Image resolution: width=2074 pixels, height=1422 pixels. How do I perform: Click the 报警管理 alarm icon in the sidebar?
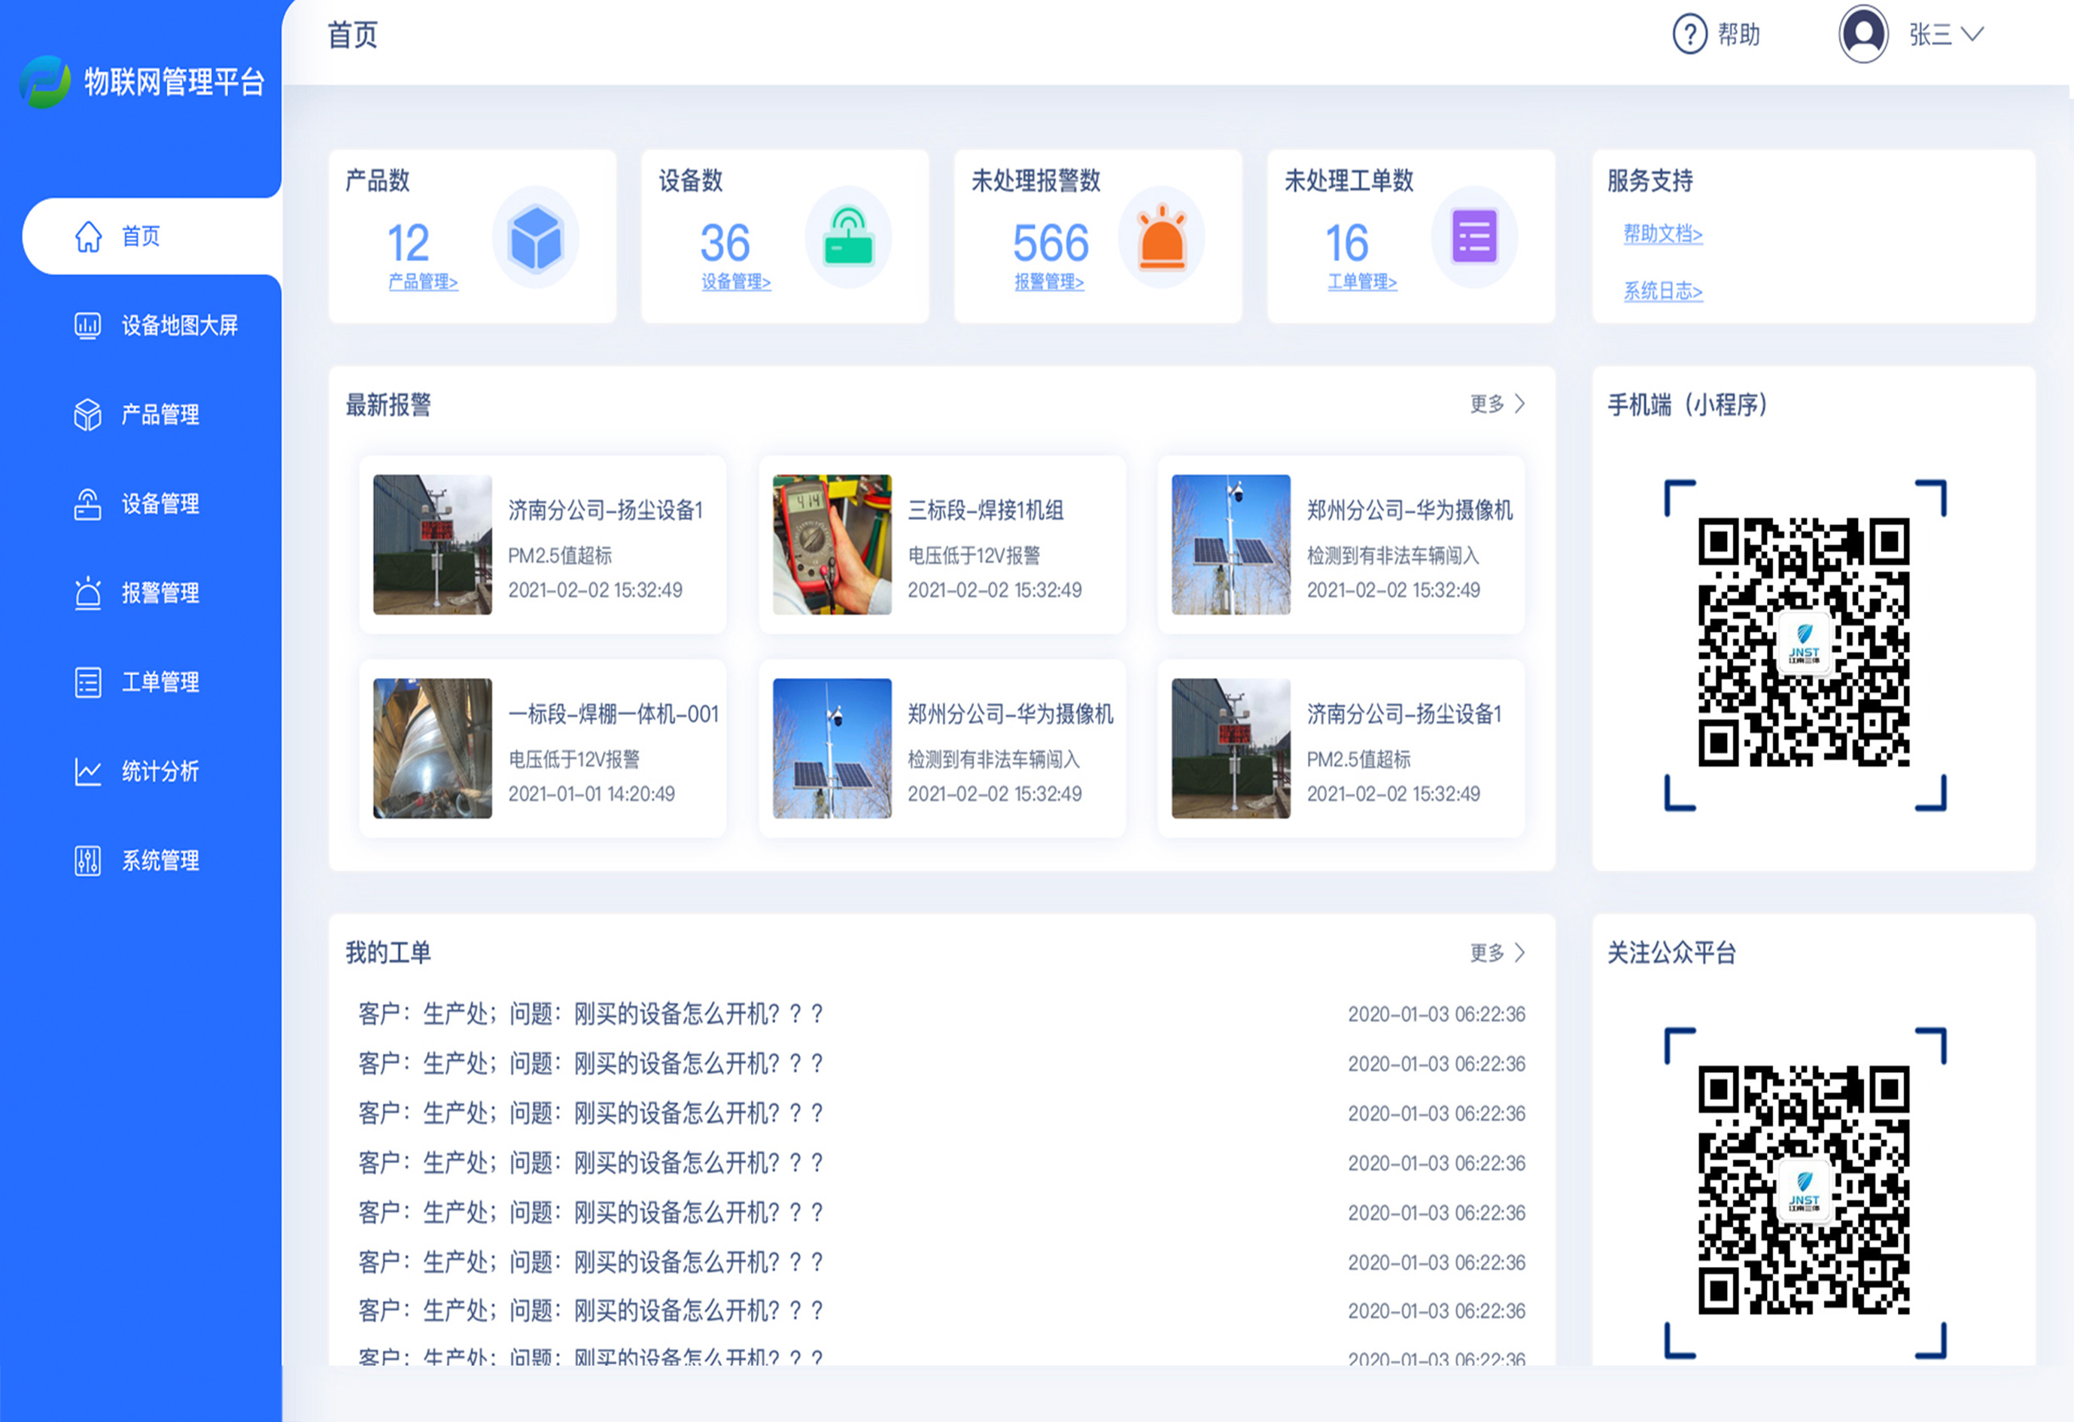point(87,593)
